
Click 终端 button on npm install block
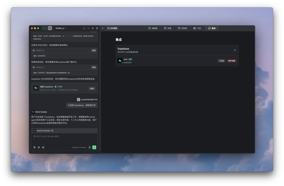coord(94,50)
